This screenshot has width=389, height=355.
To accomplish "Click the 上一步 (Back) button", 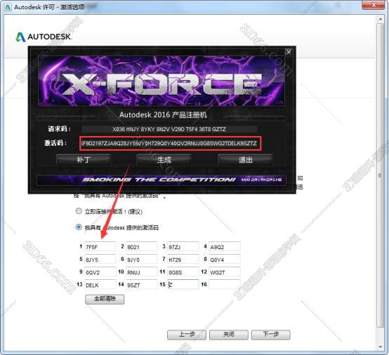I will click(187, 335).
